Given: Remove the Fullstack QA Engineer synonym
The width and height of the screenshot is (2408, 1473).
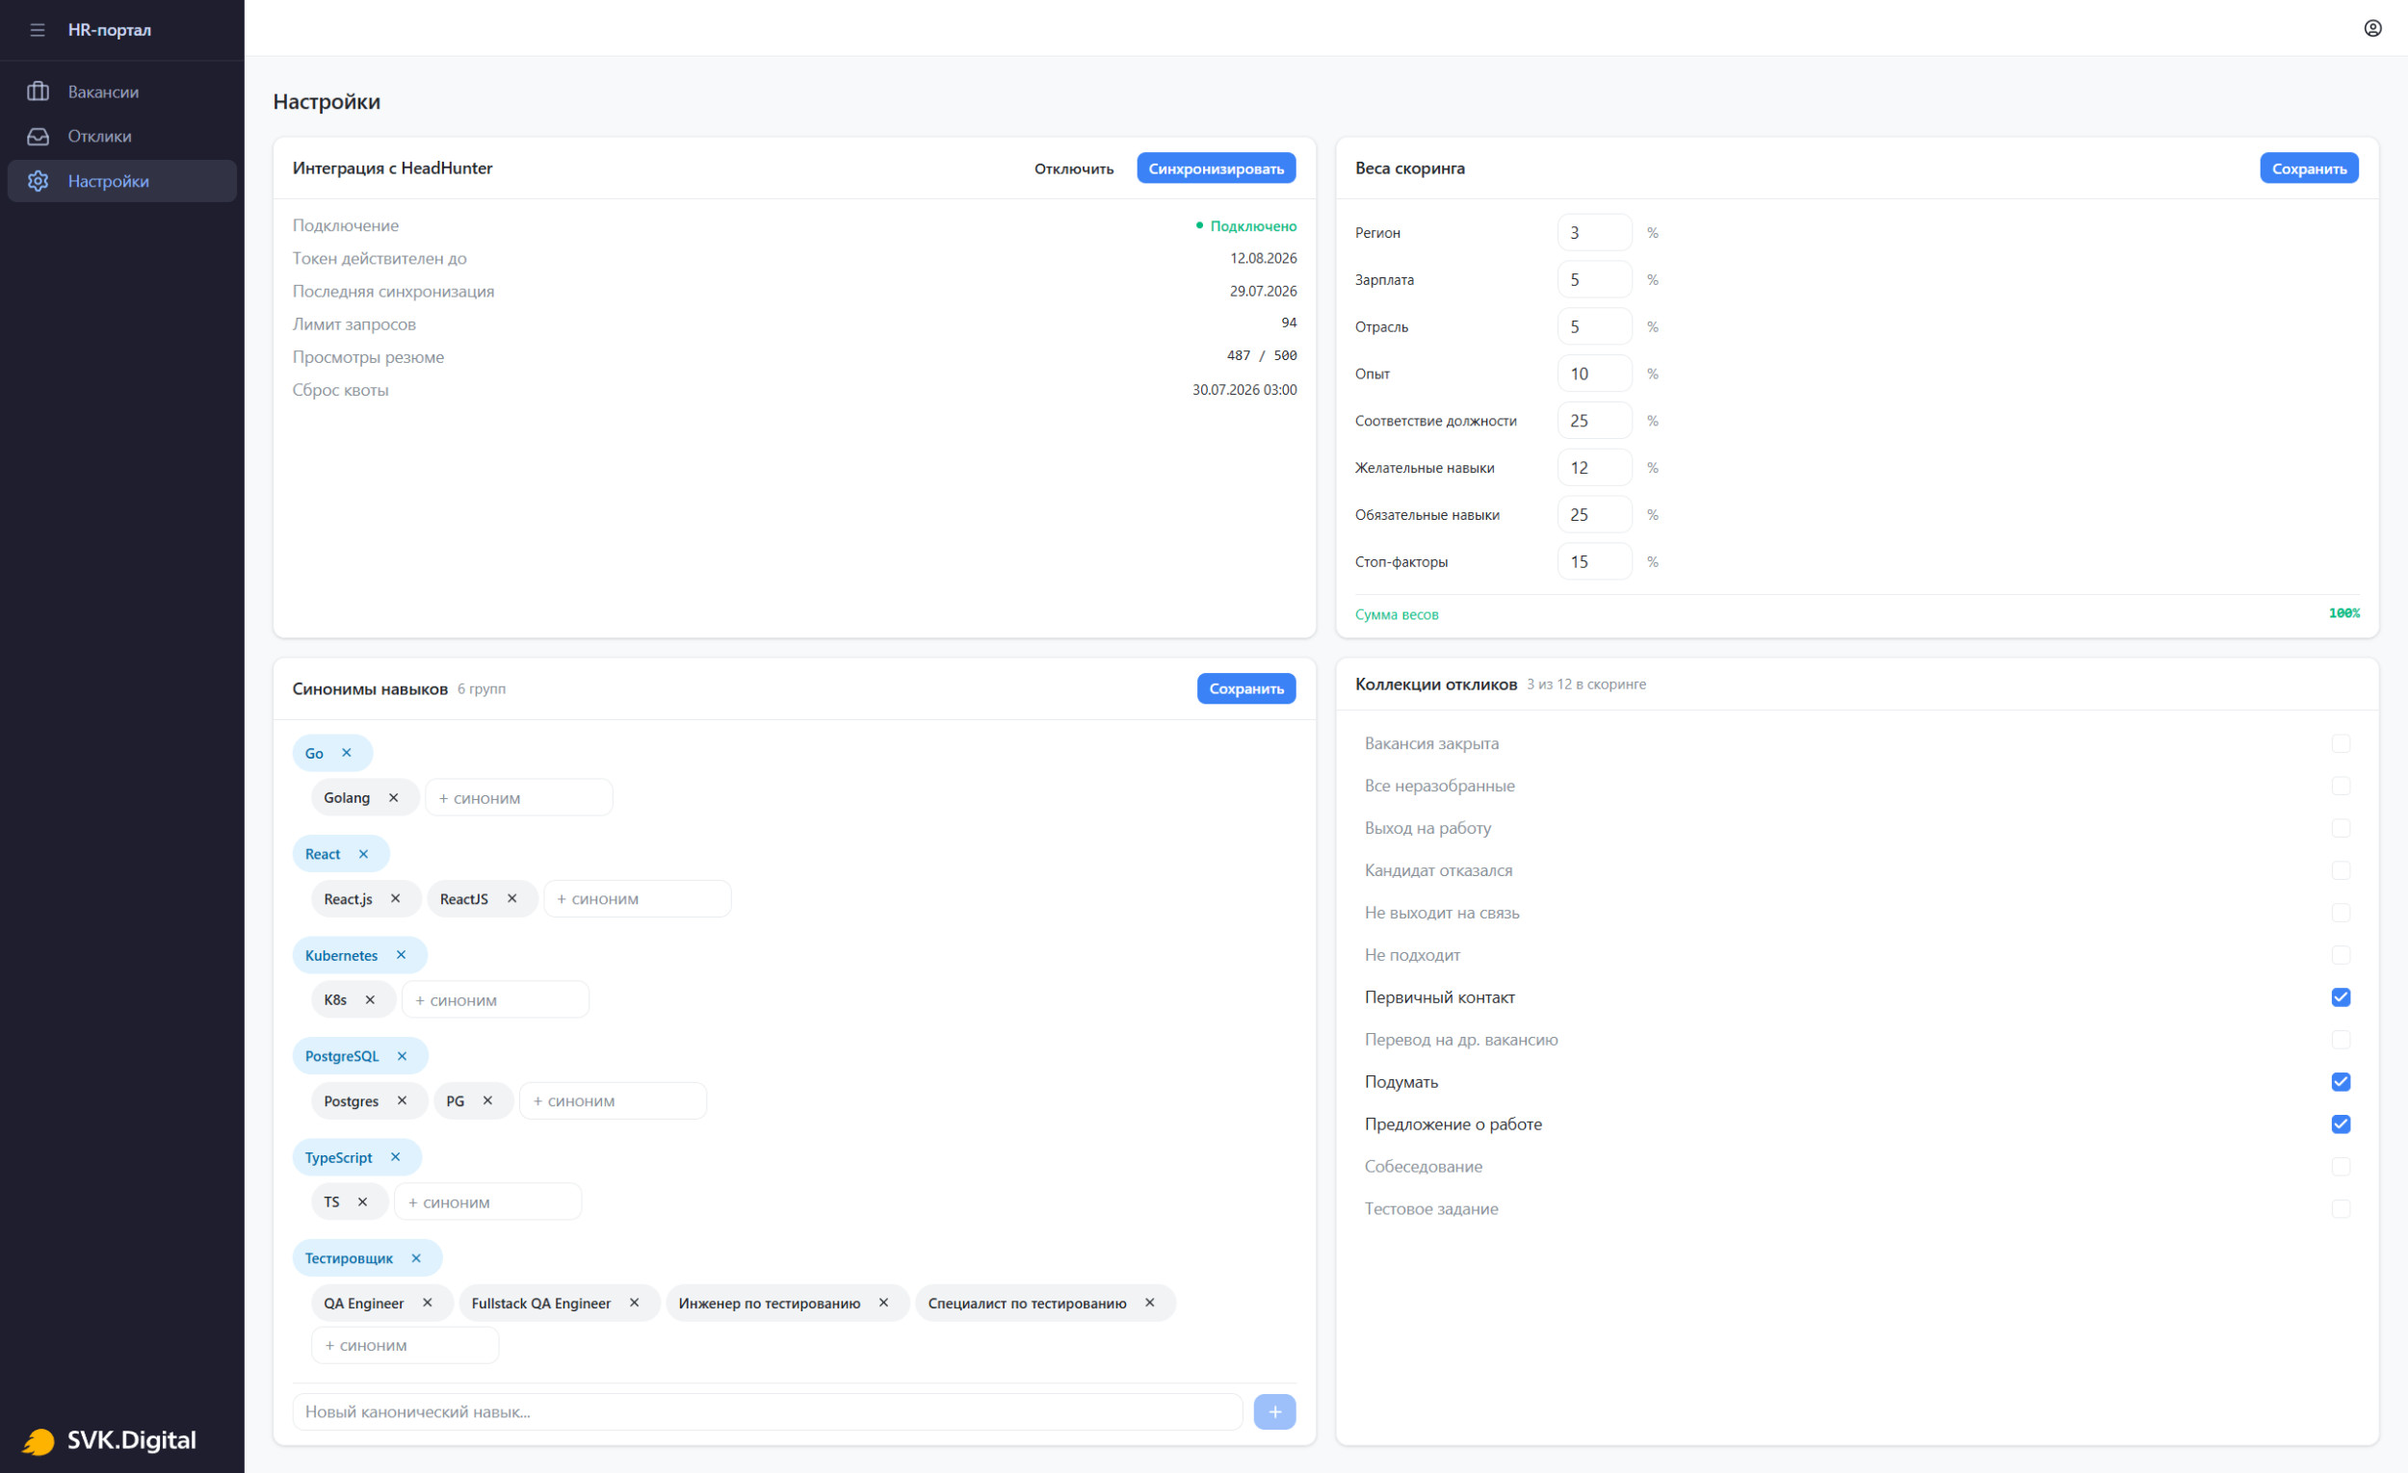Looking at the screenshot, I should click(634, 1303).
